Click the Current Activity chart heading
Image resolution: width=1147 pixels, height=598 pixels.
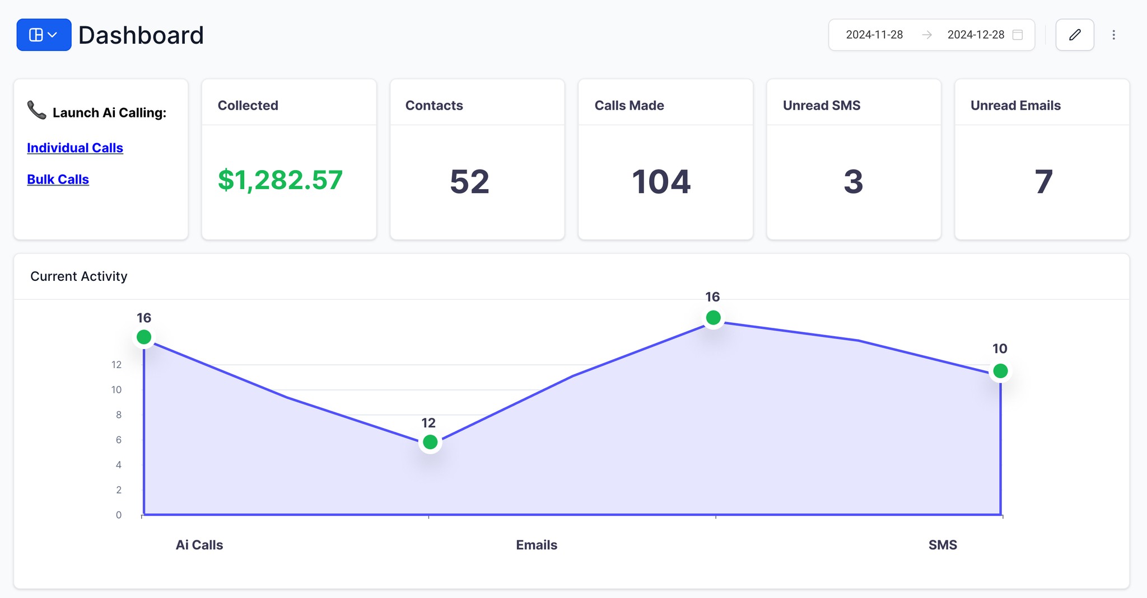79,276
